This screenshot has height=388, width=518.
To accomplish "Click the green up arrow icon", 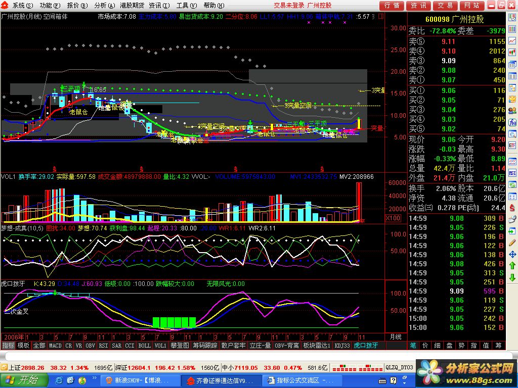I will pos(512,266).
